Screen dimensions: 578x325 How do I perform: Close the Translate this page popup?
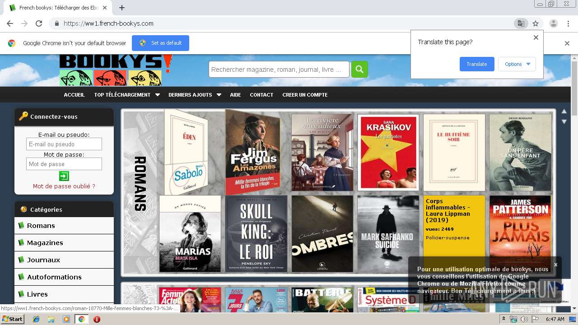(536, 37)
